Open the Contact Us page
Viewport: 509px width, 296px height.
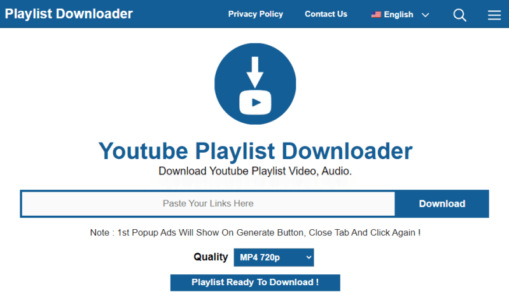click(x=326, y=14)
